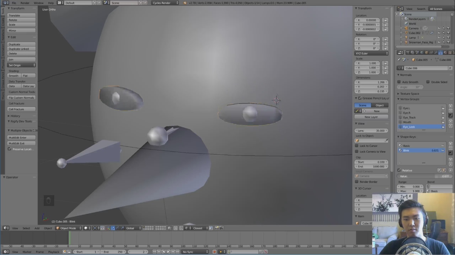Enable the Auto Smooth checkbox

(x=399, y=82)
